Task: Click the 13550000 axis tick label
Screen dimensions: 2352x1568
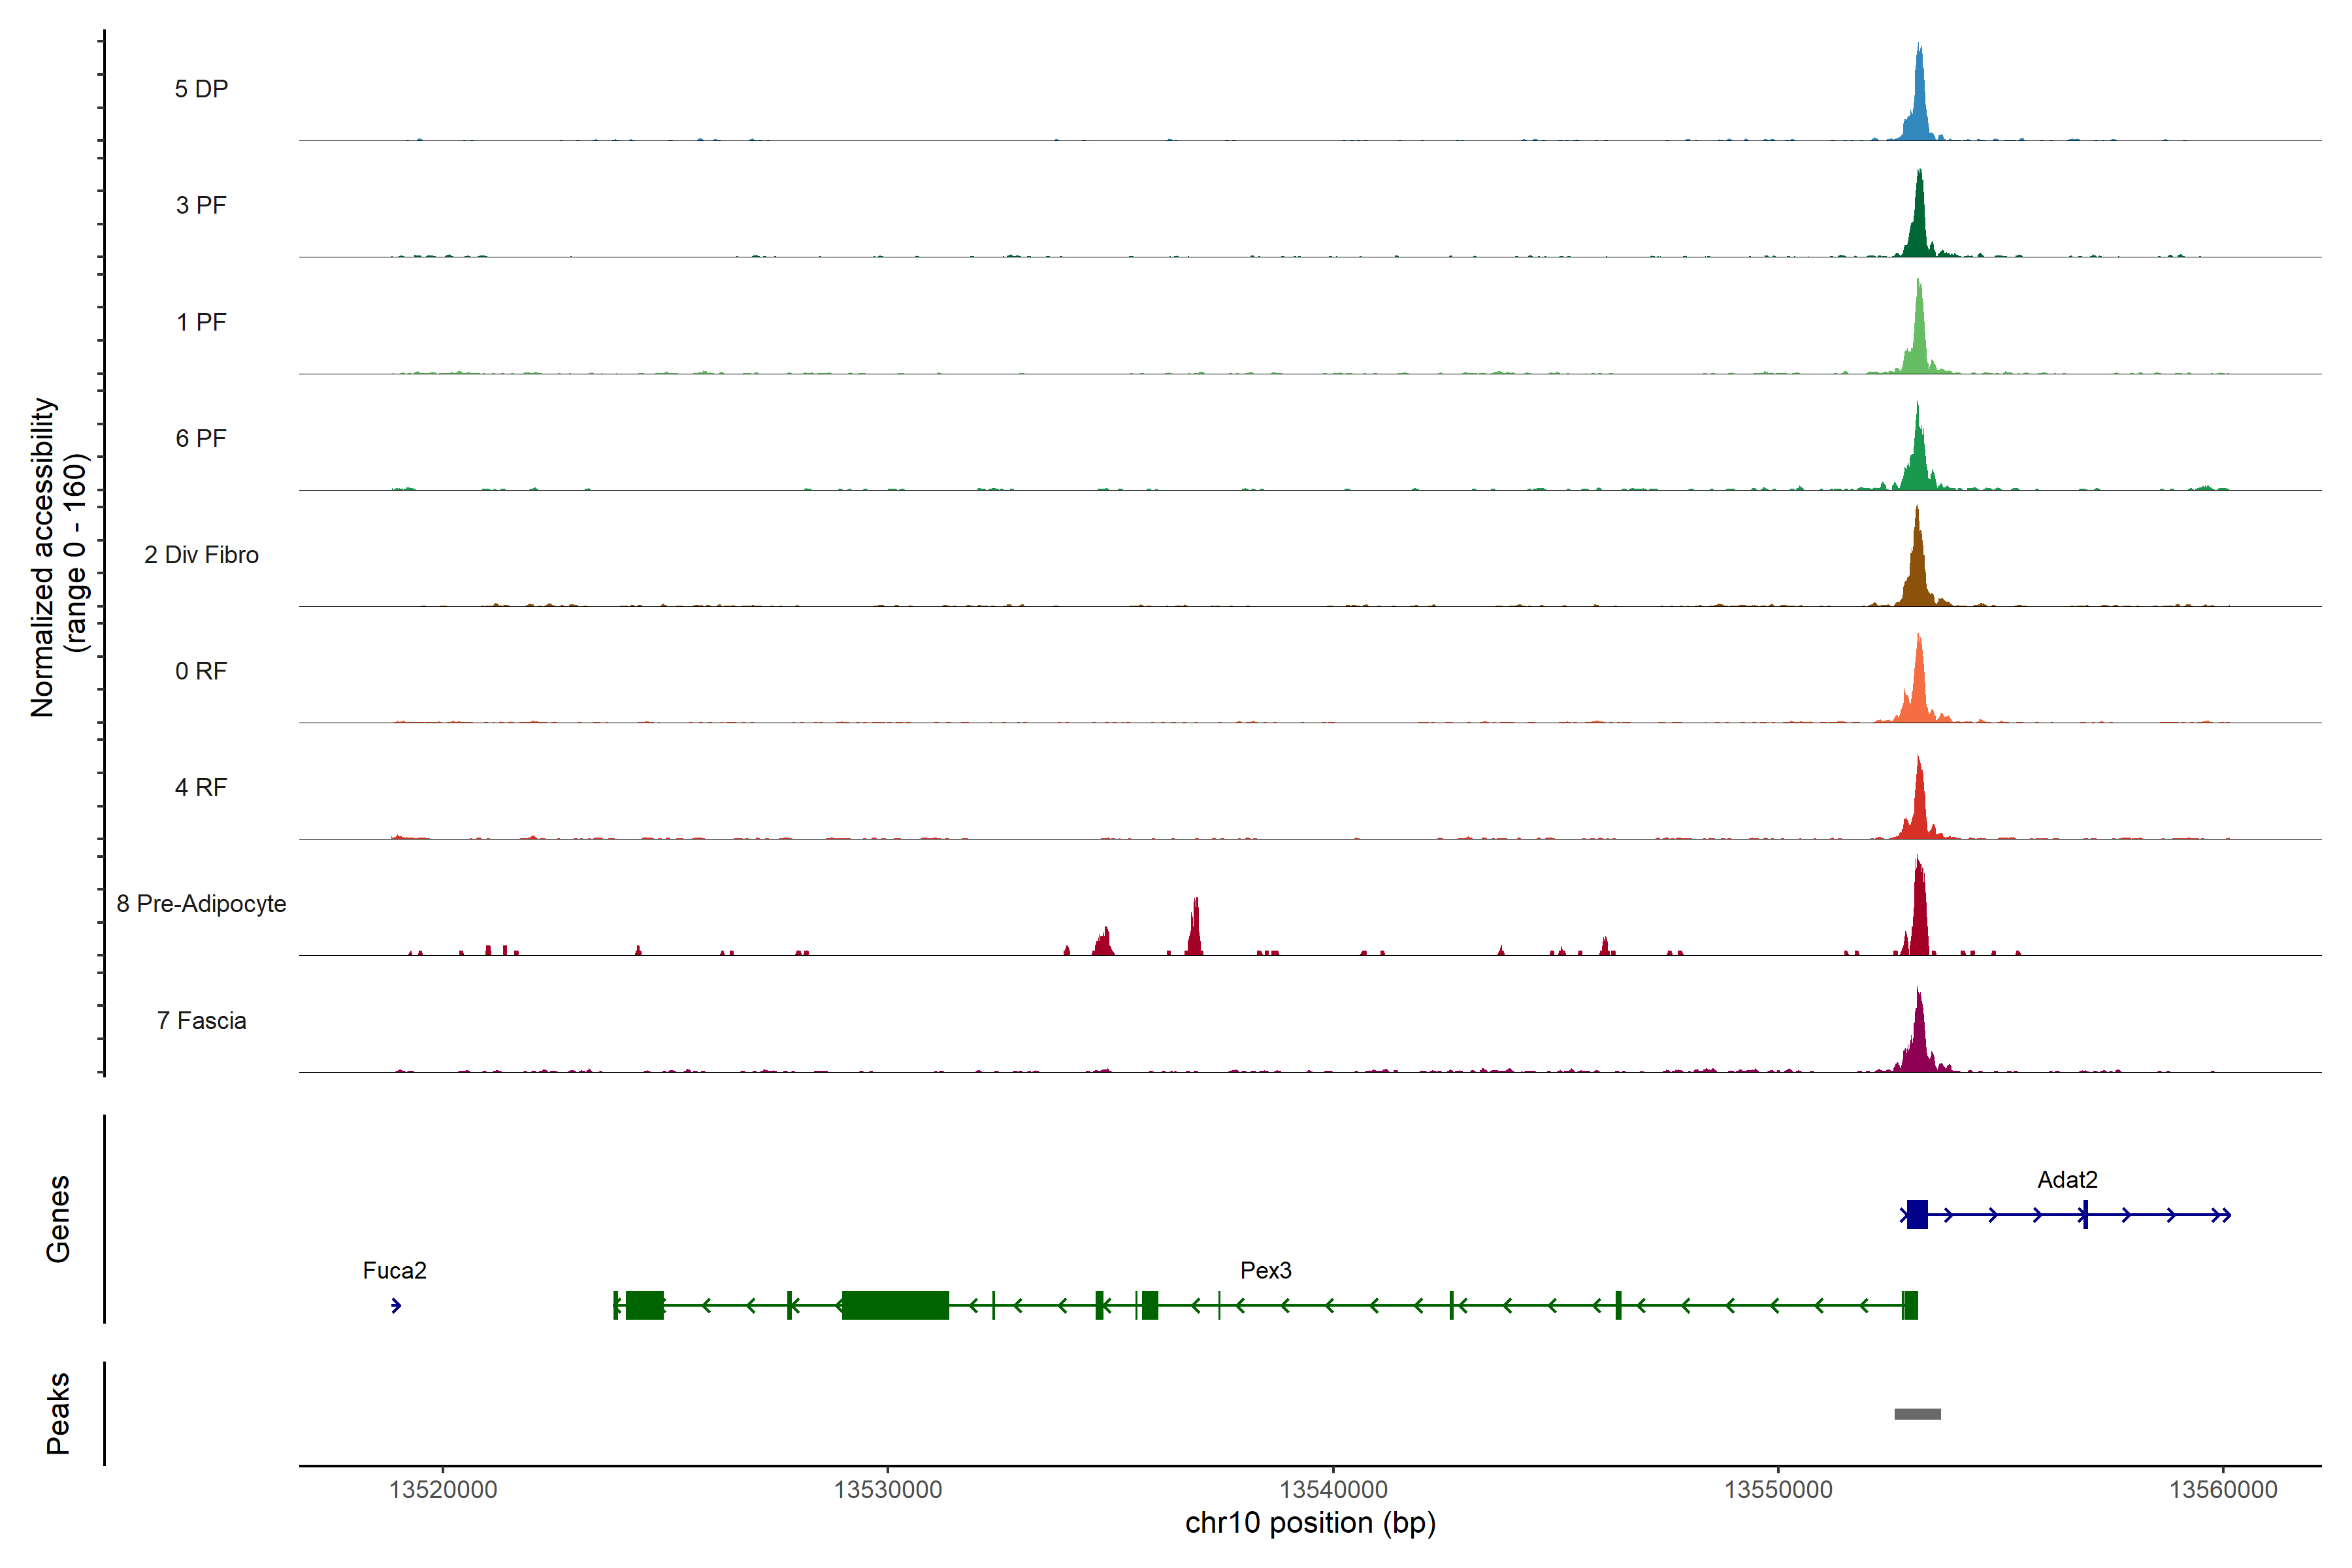Action: [x=1778, y=1489]
